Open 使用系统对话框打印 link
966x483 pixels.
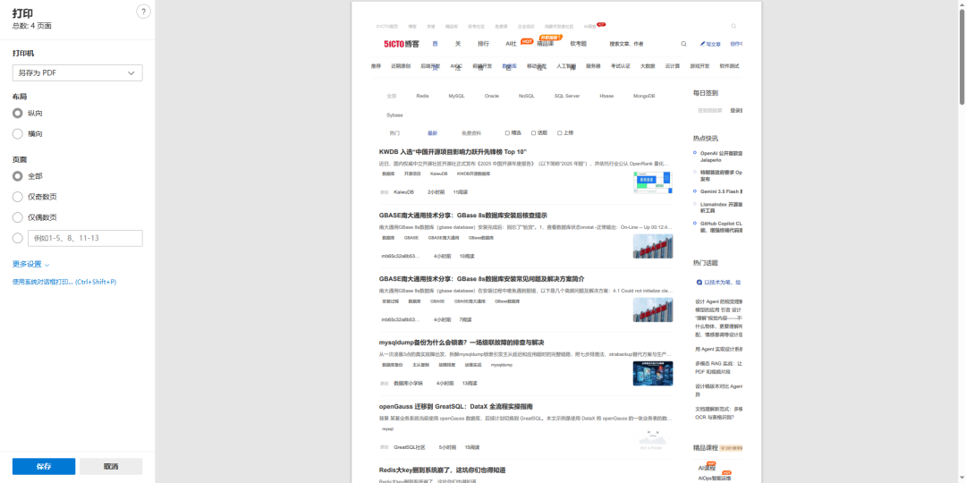click(64, 282)
